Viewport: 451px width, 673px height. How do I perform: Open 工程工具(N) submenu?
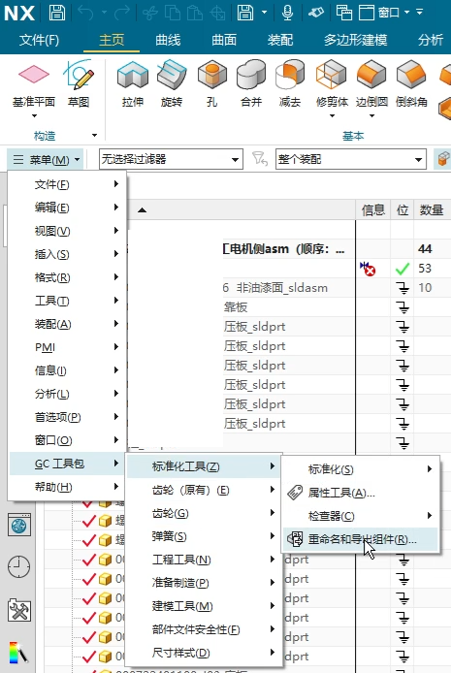[x=204, y=560]
